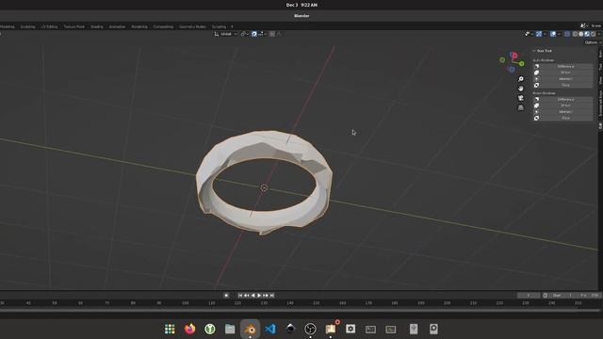Click the blue negative Z axis on gizmo
Viewport: 603px width, 339px height.
(512, 70)
